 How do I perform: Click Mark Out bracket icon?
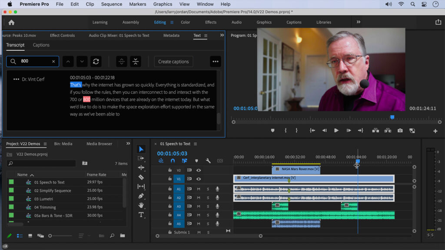point(296,130)
